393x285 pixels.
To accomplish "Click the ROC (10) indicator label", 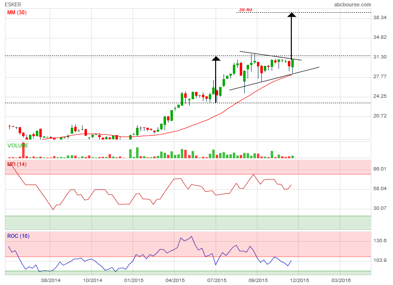I will click(18, 236).
